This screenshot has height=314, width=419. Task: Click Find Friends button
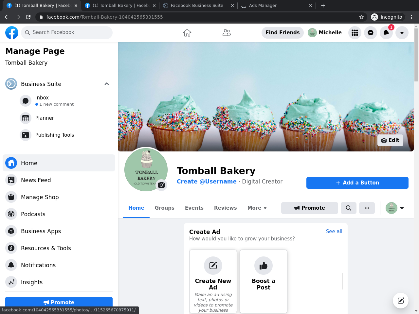pos(282,33)
